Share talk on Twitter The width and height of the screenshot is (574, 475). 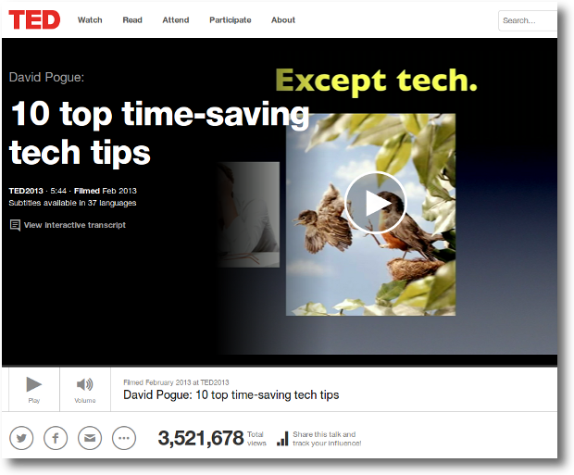click(x=21, y=438)
